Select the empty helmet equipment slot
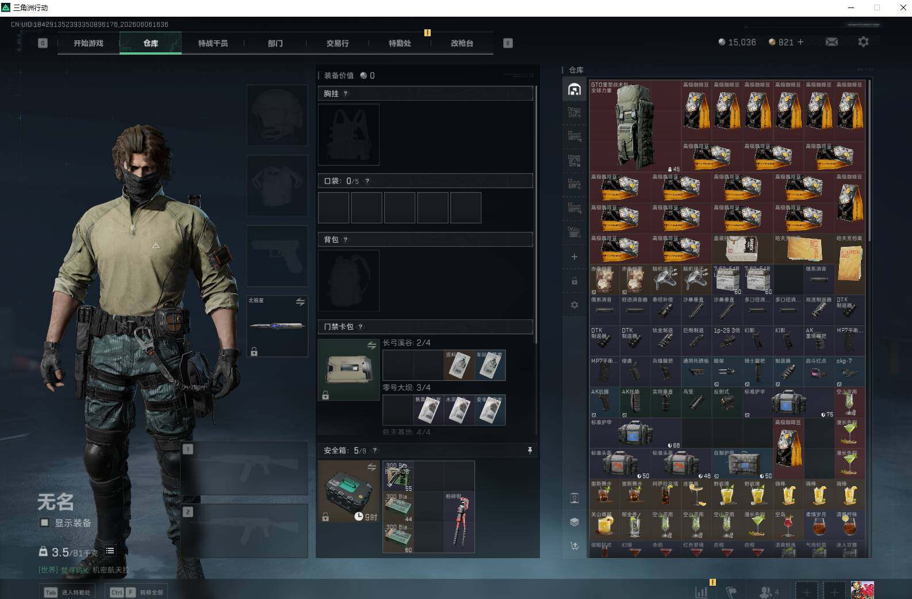Image resolution: width=912 pixels, height=599 pixels. point(277,115)
